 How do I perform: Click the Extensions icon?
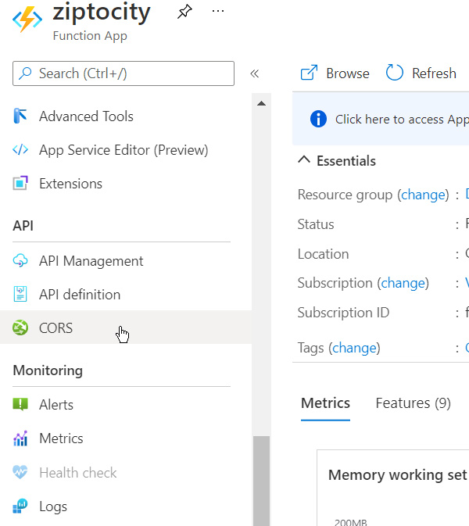point(20,183)
